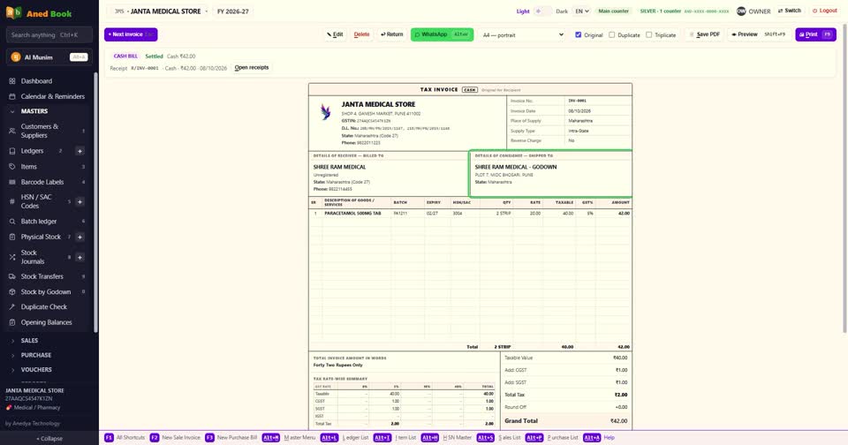This screenshot has height=445, width=848.
Task: Send invoice via WhatsApp button
Action: point(442,34)
